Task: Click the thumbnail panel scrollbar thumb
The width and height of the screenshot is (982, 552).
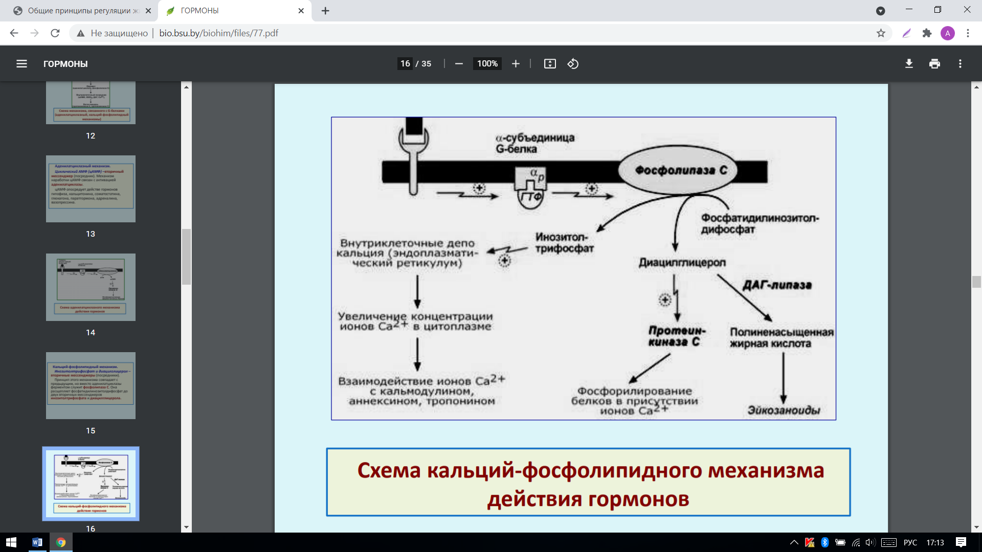Action: pos(186,257)
